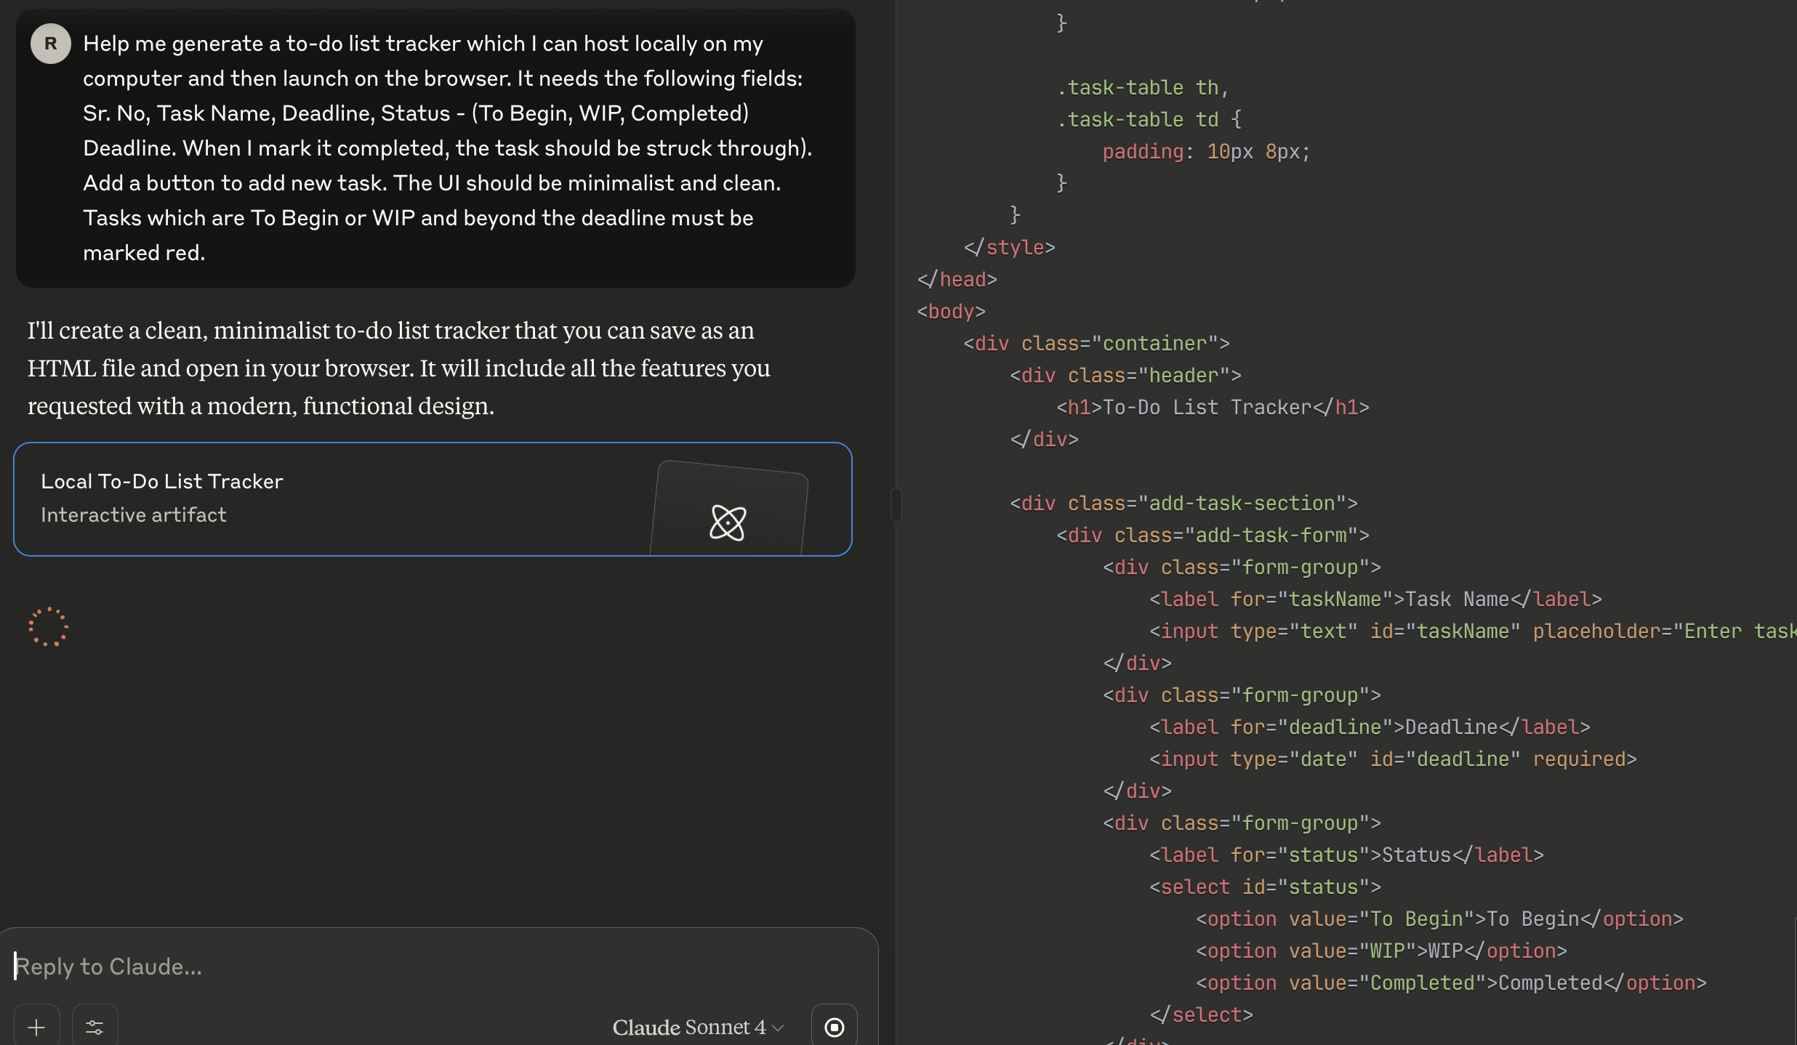
Task: Click the opening body tag in code
Action: [x=951, y=311]
